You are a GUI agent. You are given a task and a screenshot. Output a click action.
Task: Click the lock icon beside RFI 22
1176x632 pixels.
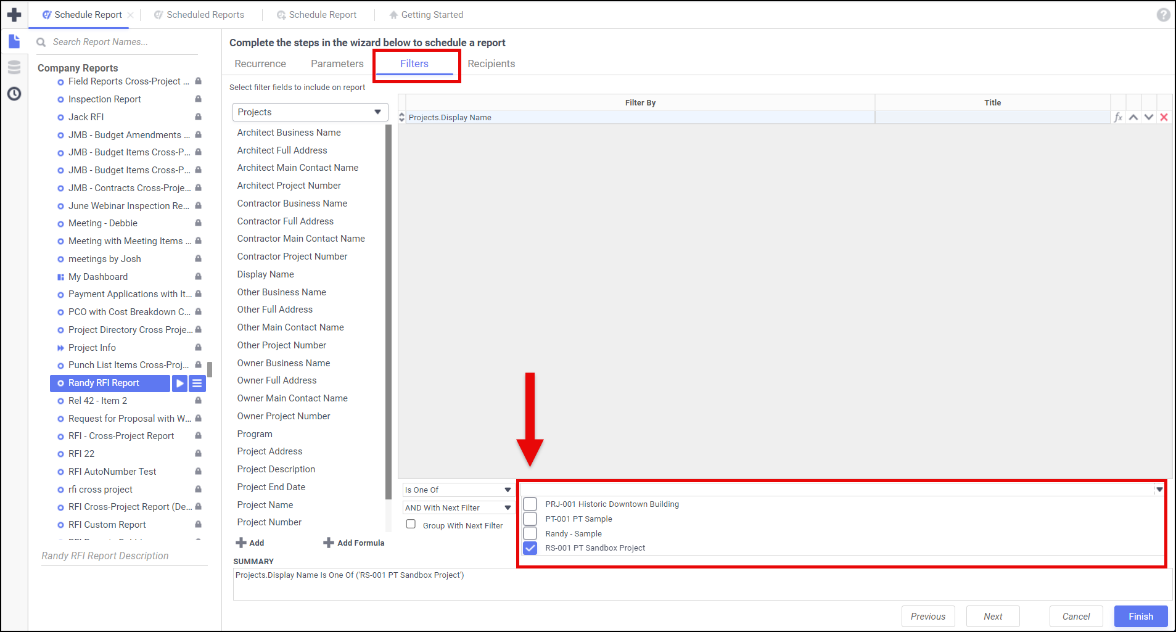point(198,453)
